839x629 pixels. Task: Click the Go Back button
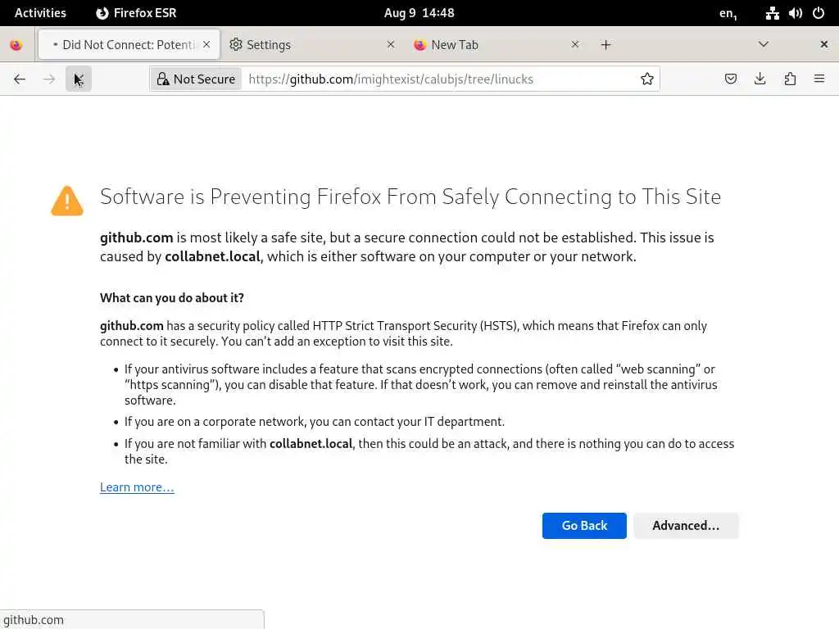pos(584,526)
